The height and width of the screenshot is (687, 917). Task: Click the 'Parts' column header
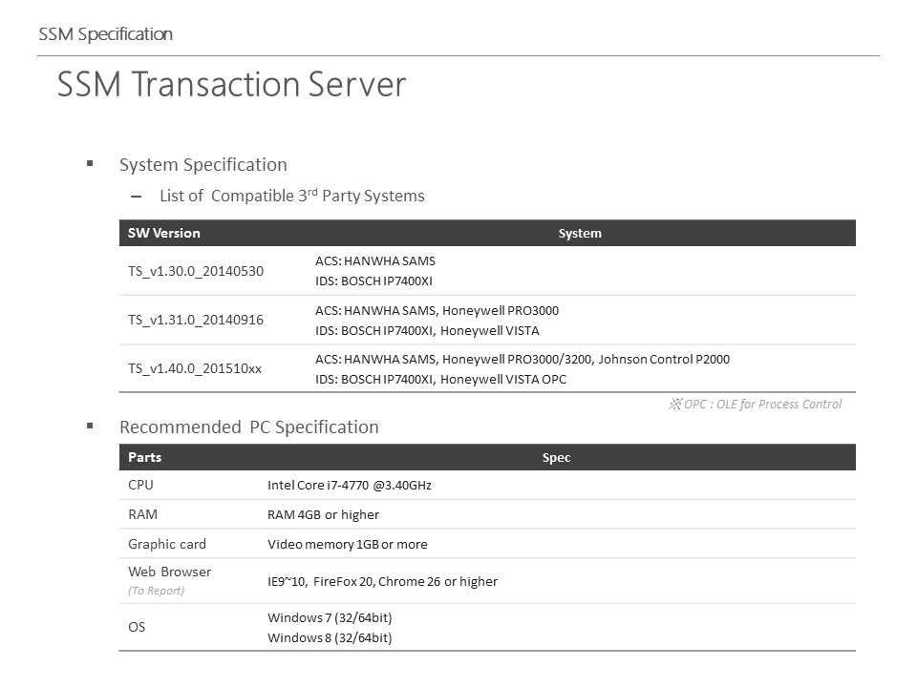pyautogui.click(x=144, y=457)
